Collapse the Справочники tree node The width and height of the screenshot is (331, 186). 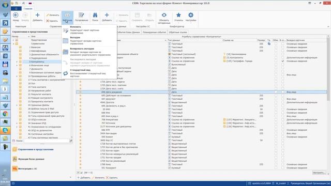point(13,43)
